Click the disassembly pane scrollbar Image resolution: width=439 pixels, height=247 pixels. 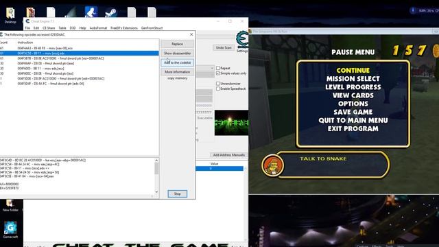click(x=156, y=176)
